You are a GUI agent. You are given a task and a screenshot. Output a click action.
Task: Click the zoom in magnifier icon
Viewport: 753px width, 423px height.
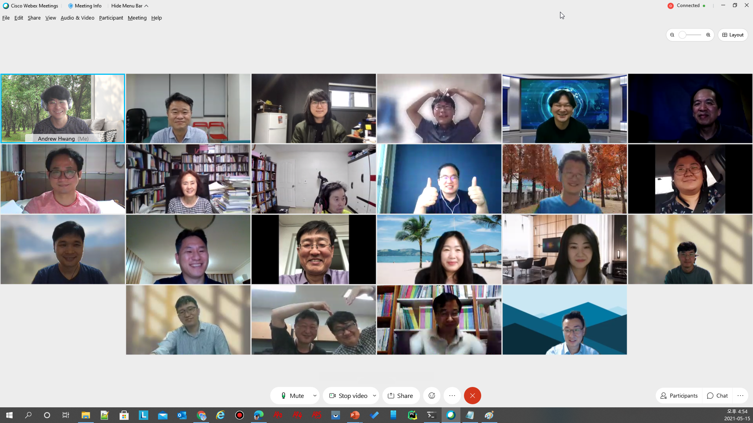[x=708, y=35]
